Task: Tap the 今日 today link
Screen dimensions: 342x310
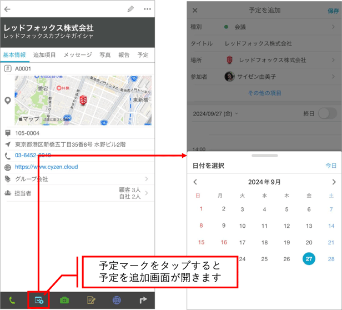Action: (x=331, y=166)
